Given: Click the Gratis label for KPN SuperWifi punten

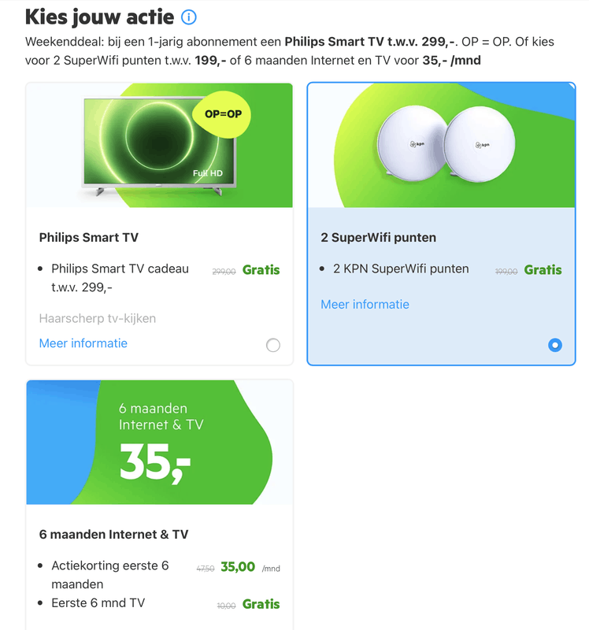Looking at the screenshot, I should [x=543, y=269].
